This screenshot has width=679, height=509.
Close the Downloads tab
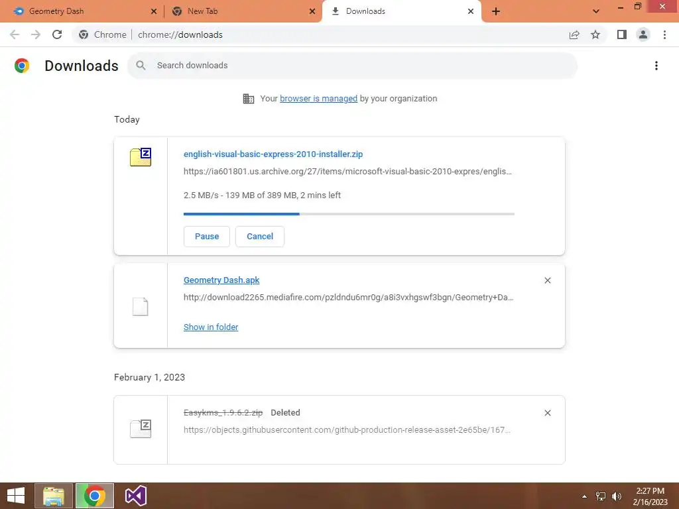point(471,12)
